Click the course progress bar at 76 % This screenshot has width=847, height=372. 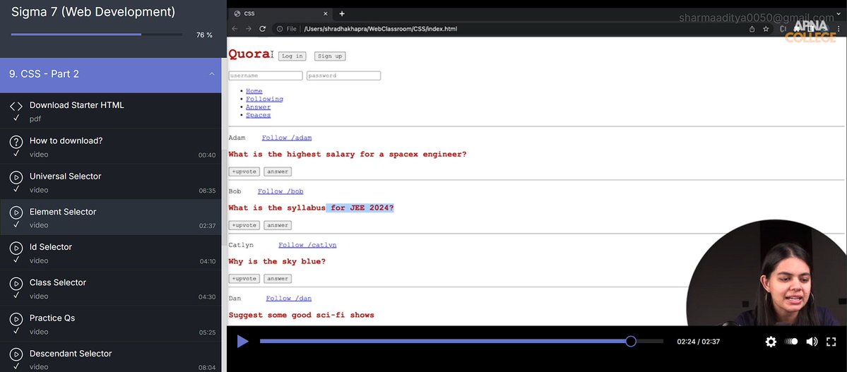pyautogui.click(x=97, y=35)
